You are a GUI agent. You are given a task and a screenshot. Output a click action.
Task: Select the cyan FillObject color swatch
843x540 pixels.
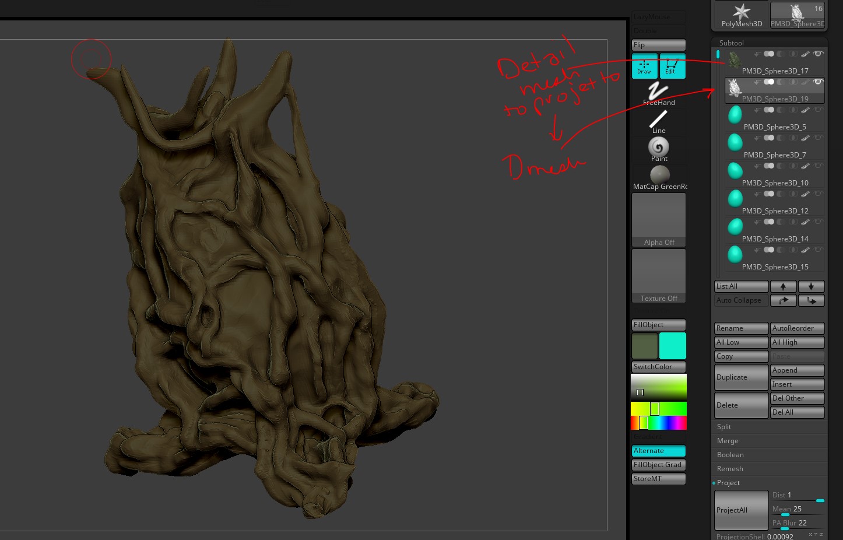pyautogui.click(x=672, y=345)
